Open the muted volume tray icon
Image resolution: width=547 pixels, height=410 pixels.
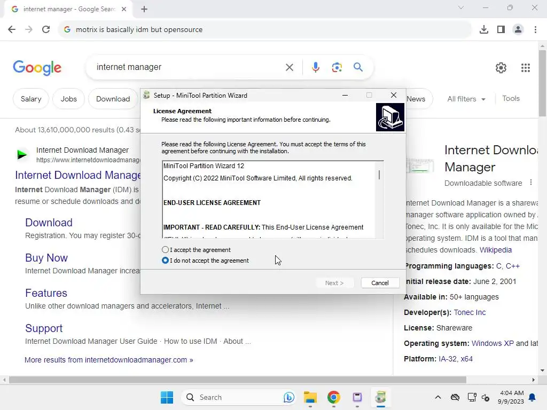coord(485,397)
